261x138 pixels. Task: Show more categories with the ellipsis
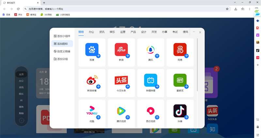click(x=194, y=31)
